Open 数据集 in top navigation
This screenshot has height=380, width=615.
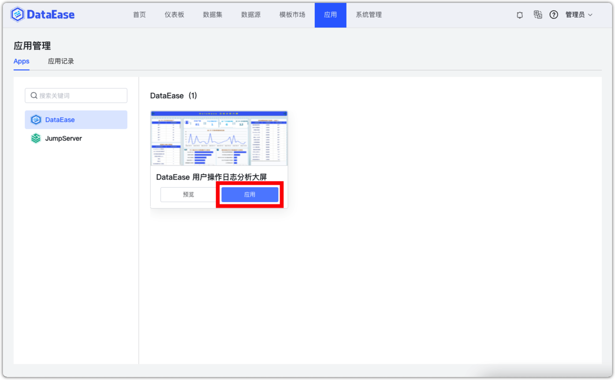pos(213,15)
